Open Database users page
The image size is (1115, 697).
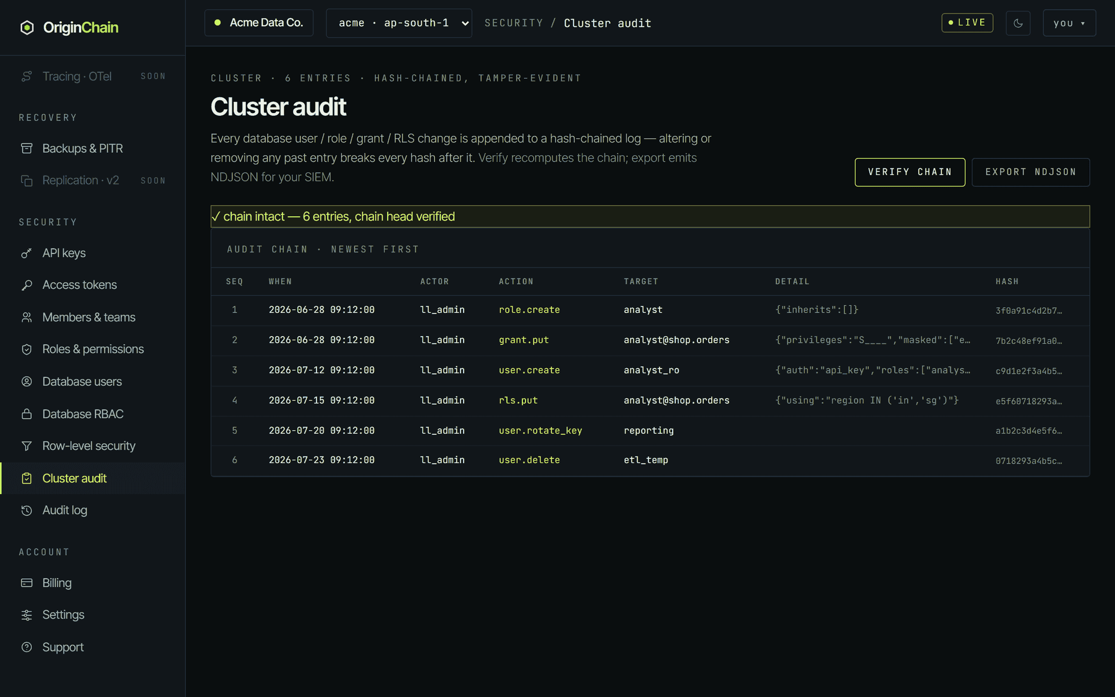(93, 382)
